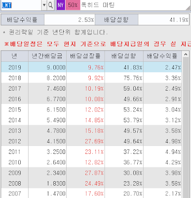Click the 년 column header
The image size is (191, 198).
tap(15, 56)
